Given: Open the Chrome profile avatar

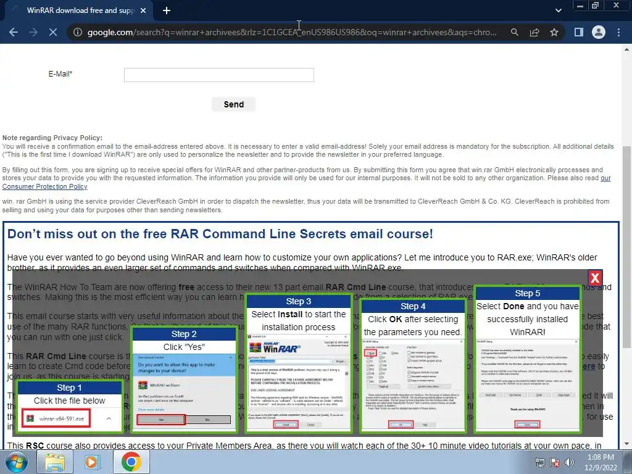Looking at the screenshot, I should pos(599,32).
